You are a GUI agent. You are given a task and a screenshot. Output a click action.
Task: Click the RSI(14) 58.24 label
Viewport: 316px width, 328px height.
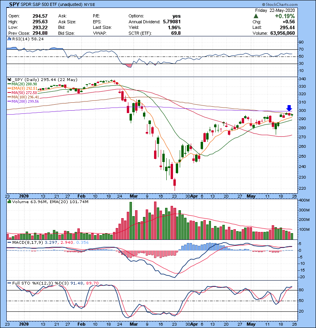pos(28,39)
